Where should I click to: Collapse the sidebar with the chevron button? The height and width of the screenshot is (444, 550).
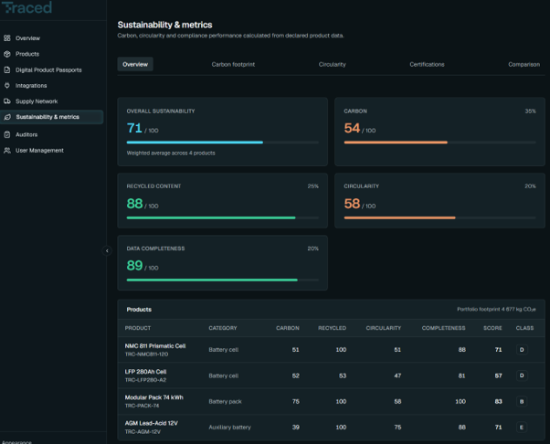tap(107, 250)
